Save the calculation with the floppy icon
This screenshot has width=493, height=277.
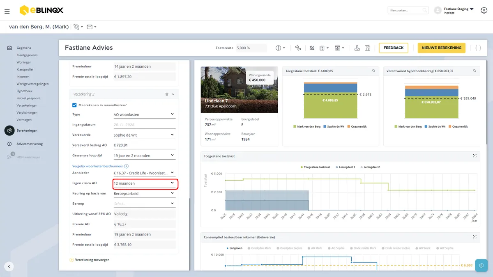367,48
